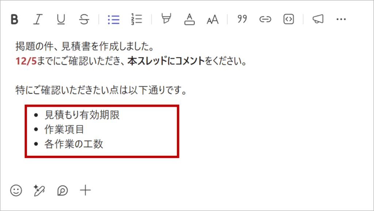Turn off the bulleted list

[x=114, y=19]
